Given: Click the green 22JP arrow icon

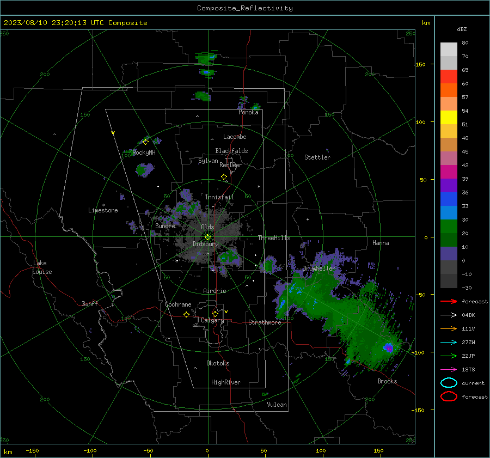Looking at the screenshot, I should (x=449, y=356).
